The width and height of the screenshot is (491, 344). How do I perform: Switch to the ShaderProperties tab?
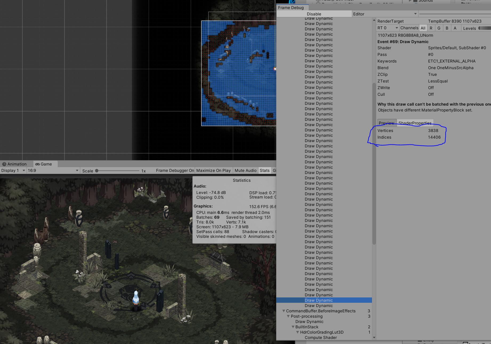point(415,123)
